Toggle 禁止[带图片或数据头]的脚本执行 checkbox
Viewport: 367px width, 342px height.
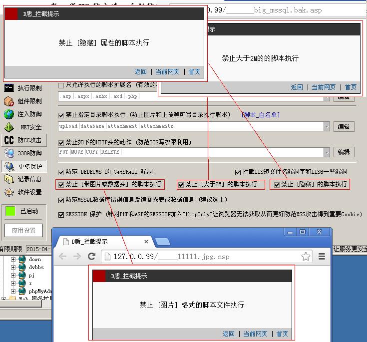pyautogui.click(x=61, y=185)
